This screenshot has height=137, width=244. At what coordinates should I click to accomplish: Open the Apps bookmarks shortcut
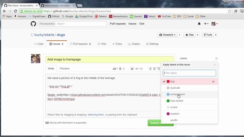(x=7, y=16)
